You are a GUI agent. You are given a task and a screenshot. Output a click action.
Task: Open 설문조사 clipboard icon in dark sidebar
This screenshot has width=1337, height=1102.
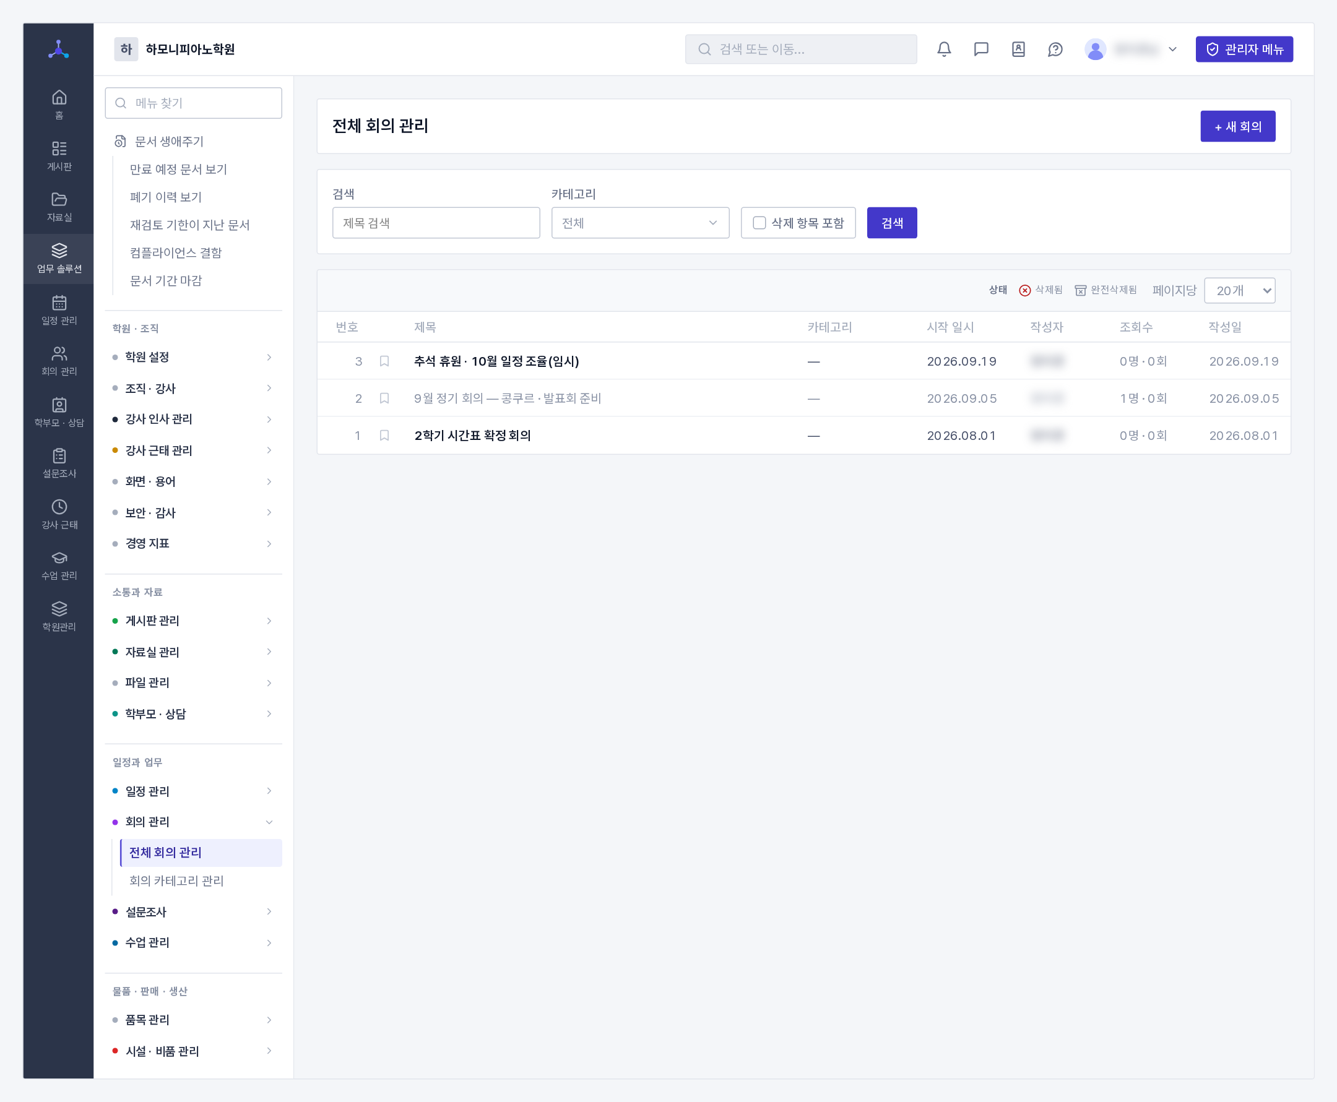pos(59,463)
